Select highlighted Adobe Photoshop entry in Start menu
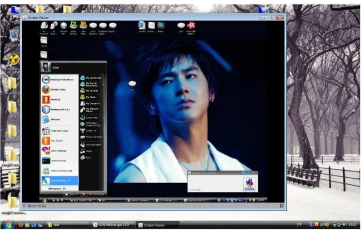 (60, 181)
